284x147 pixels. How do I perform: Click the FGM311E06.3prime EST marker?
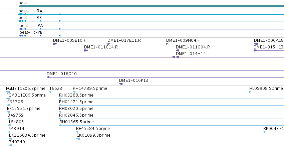pos(8,92)
